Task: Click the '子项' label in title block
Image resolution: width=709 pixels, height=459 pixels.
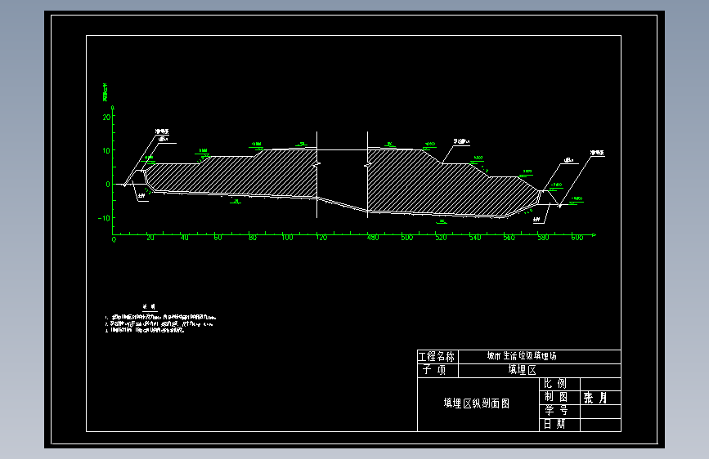Action: click(434, 370)
